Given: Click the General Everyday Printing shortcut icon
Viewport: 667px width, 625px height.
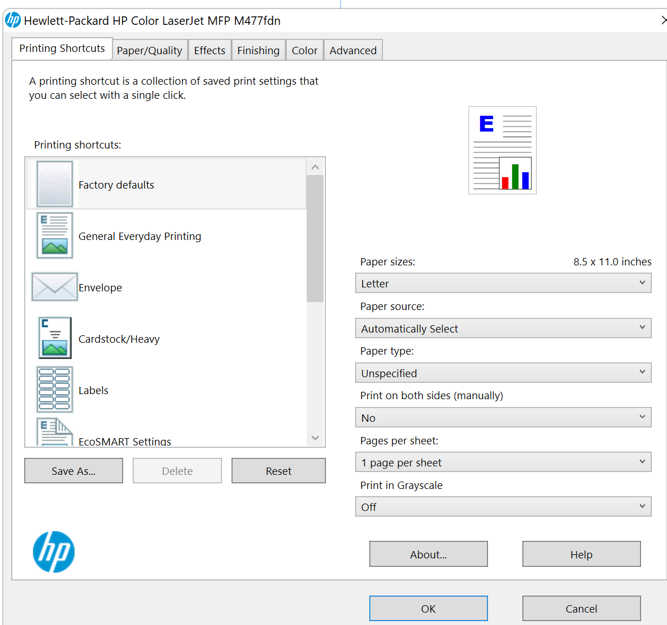Looking at the screenshot, I should click(54, 235).
